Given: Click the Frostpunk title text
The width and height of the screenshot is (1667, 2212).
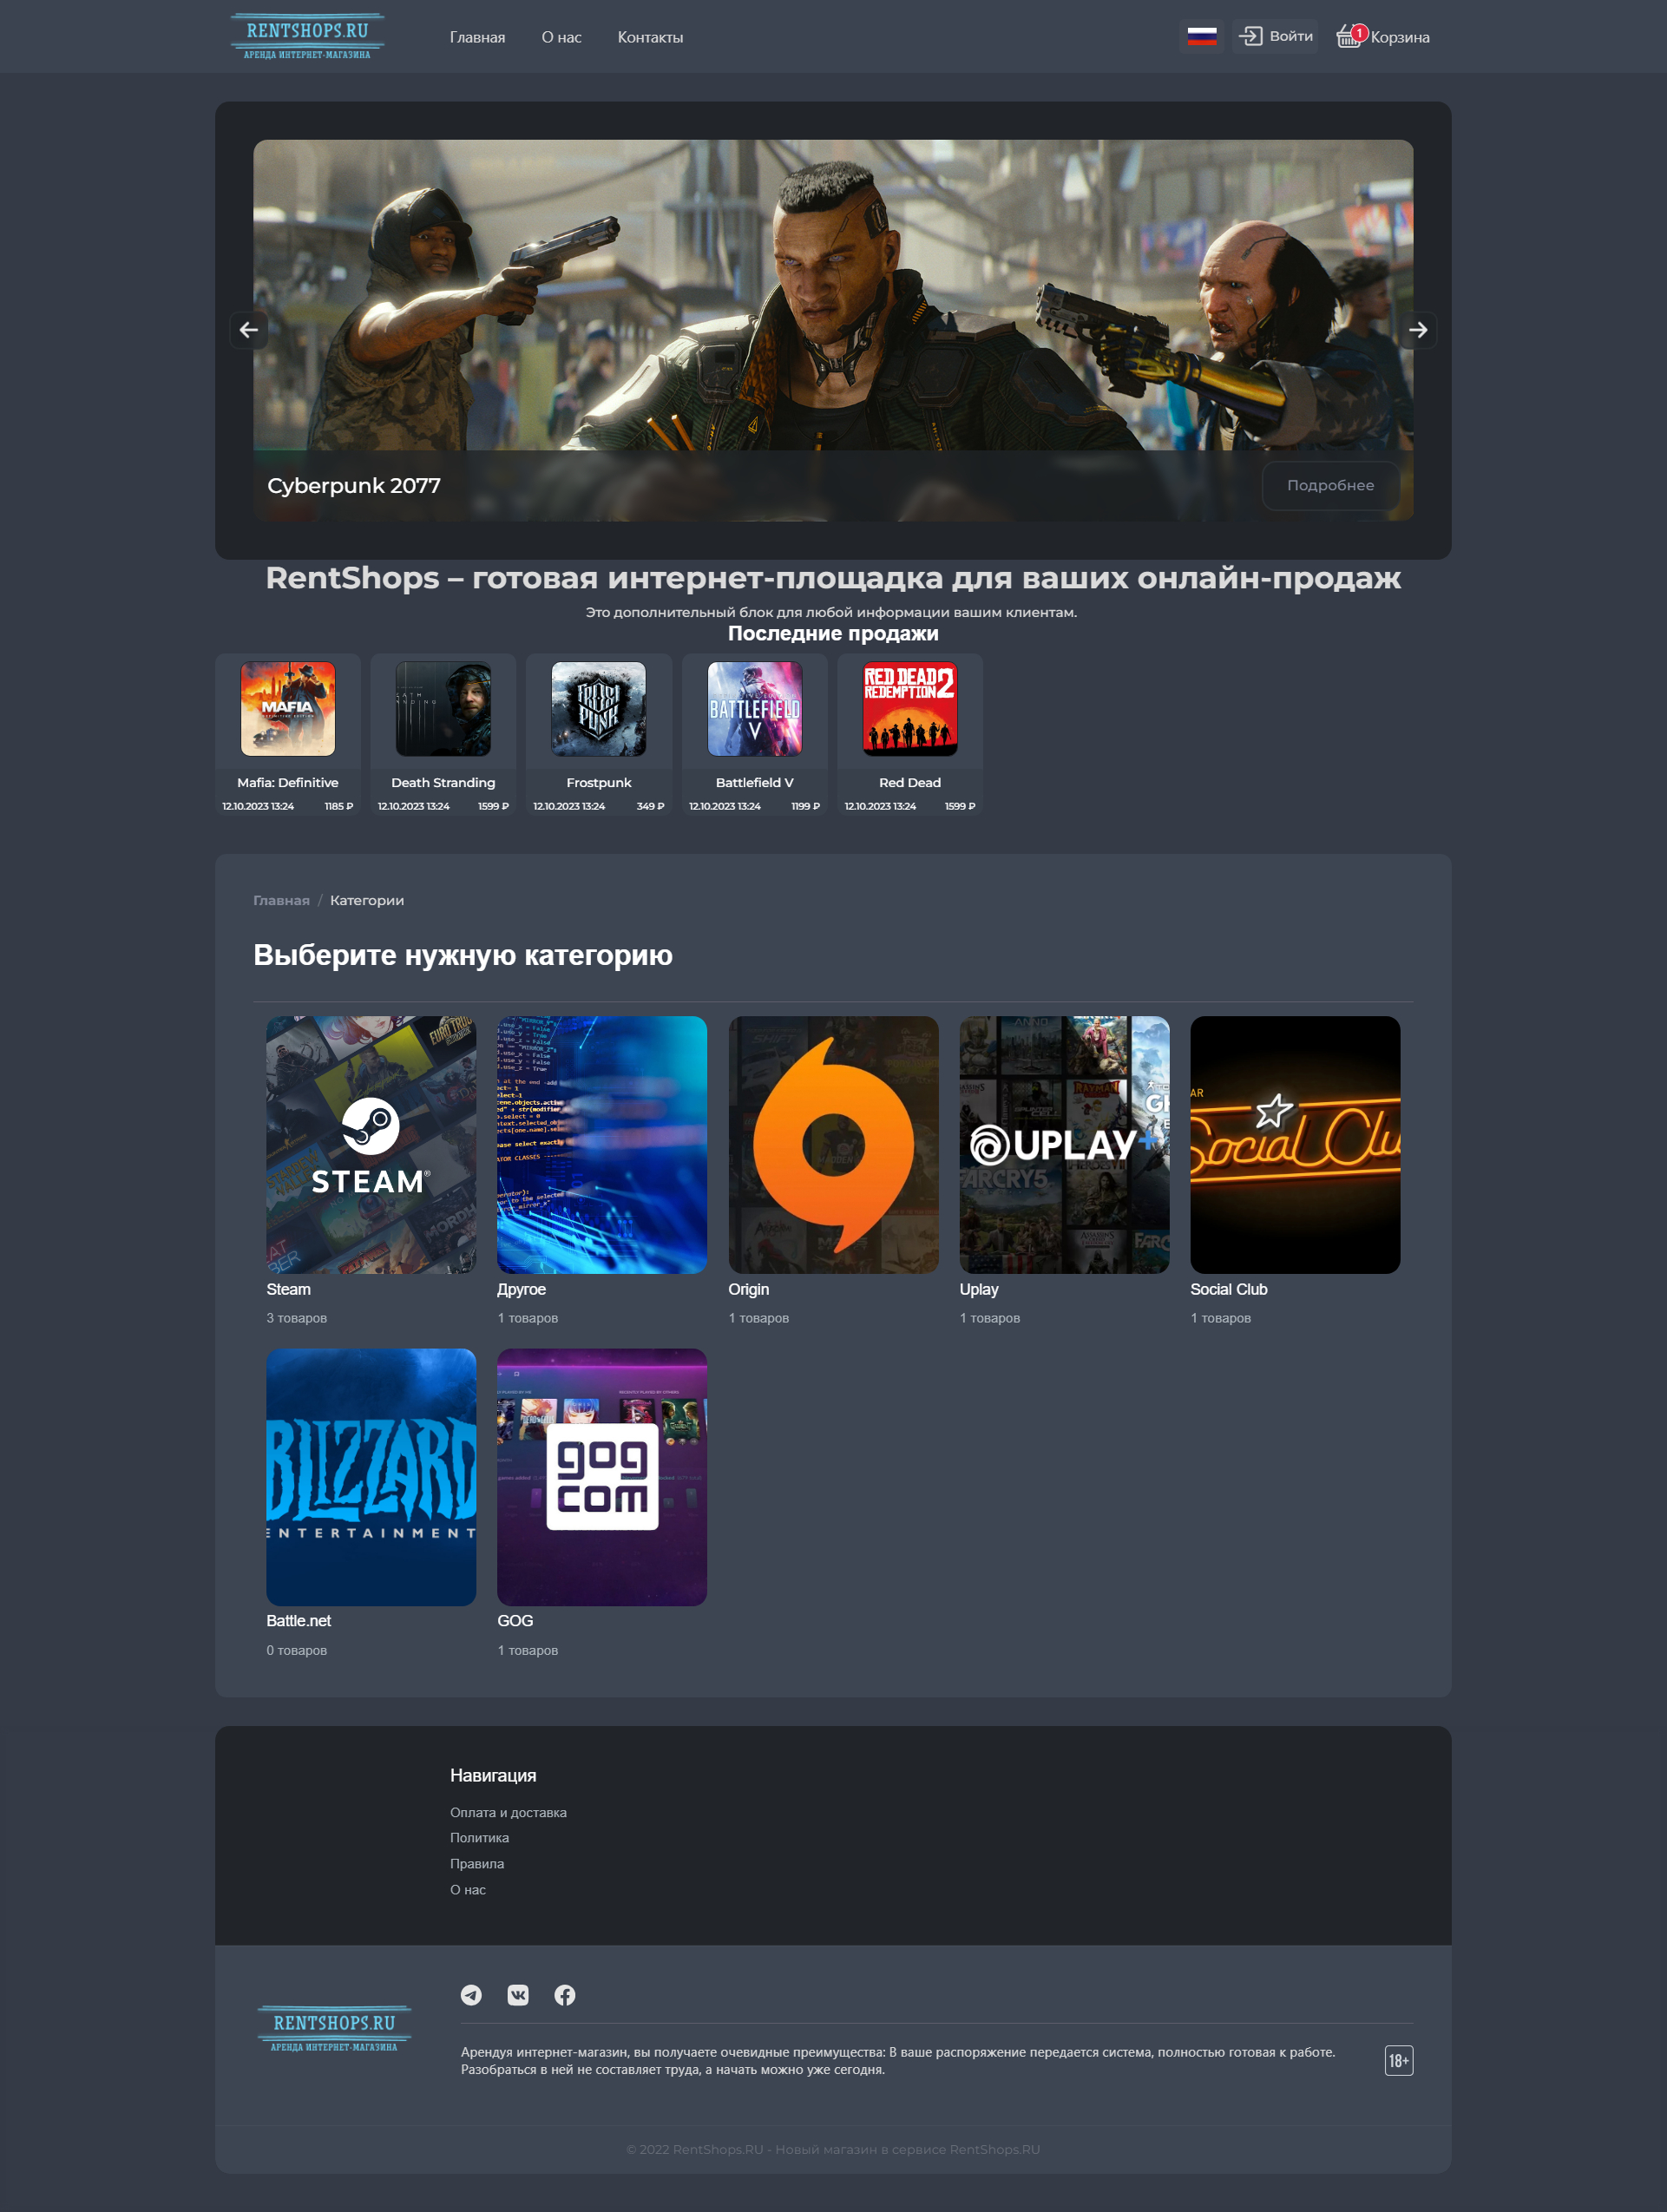Looking at the screenshot, I should (x=599, y=783).
